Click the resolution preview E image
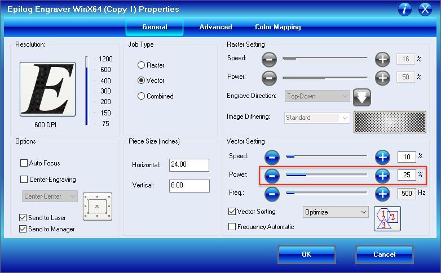This screenshot has width=441, height=273. pos(47,89)
